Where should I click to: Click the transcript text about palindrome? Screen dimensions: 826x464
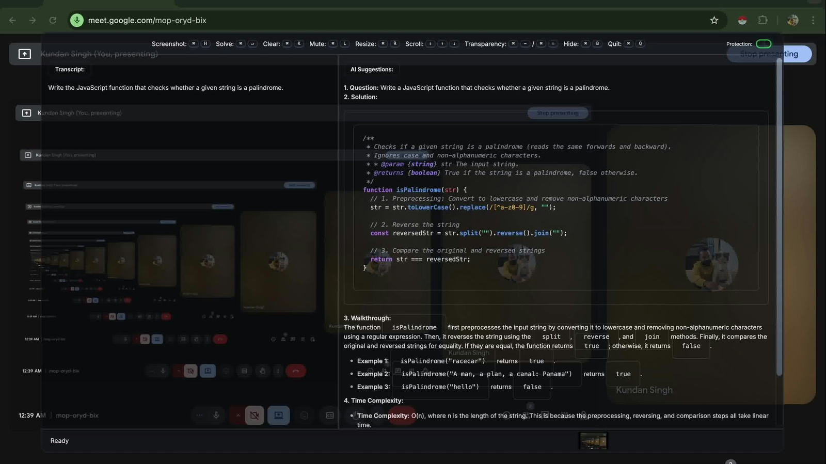166,88
